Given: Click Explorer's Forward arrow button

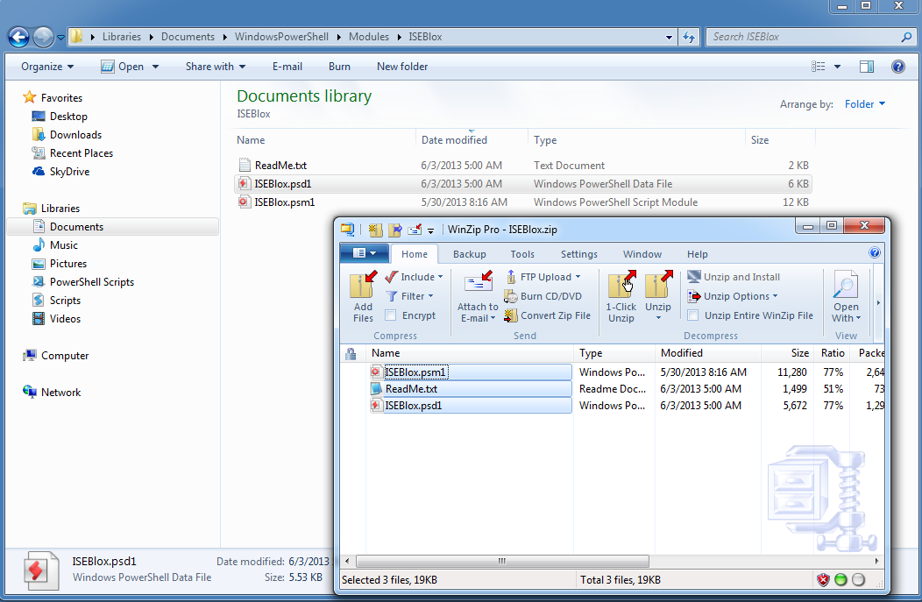Looking at the screenshot, I should (43, 37).
